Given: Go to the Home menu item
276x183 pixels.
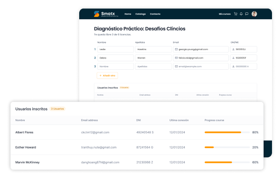Looking at the screenshot, I should [x=128, y=14].
